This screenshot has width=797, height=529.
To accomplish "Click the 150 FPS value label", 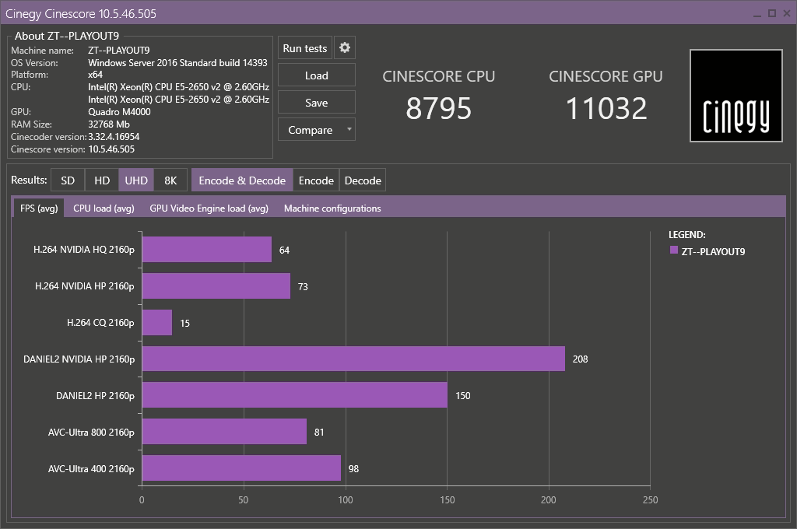I will click(x=463, y=395).
